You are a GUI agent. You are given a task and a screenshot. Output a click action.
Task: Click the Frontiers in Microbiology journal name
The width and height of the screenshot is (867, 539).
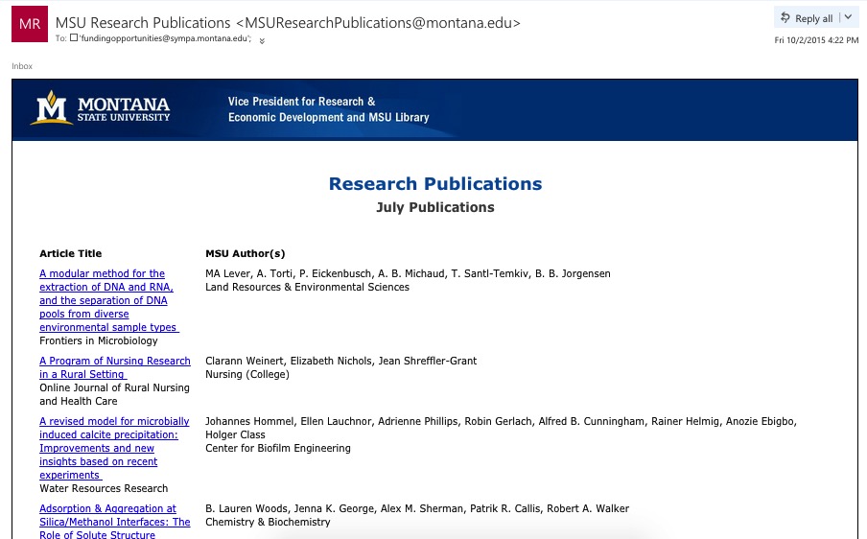99,340
